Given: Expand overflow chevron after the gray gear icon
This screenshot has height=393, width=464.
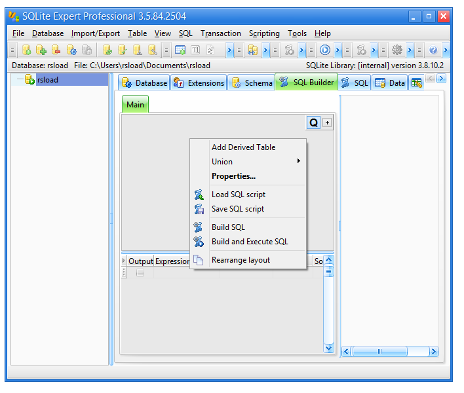Looking at the screenshot, I should click(x=410, y=50).
